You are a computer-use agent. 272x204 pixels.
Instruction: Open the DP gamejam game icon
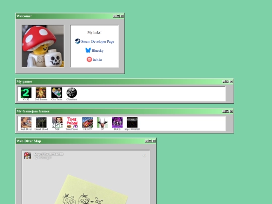pos(102,122)
